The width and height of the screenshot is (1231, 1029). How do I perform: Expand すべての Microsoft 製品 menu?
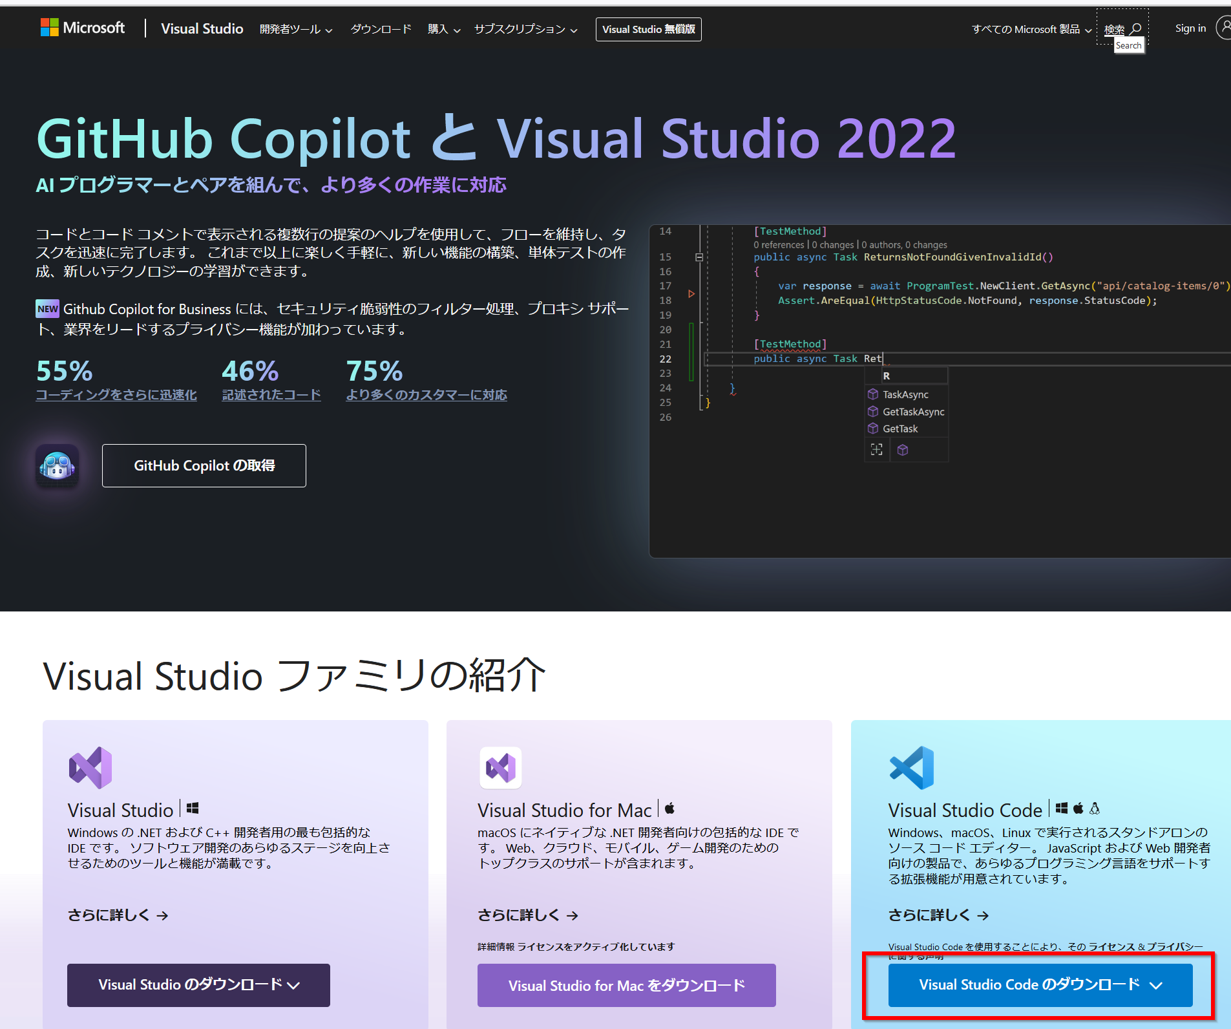(x=1031, y=29)
